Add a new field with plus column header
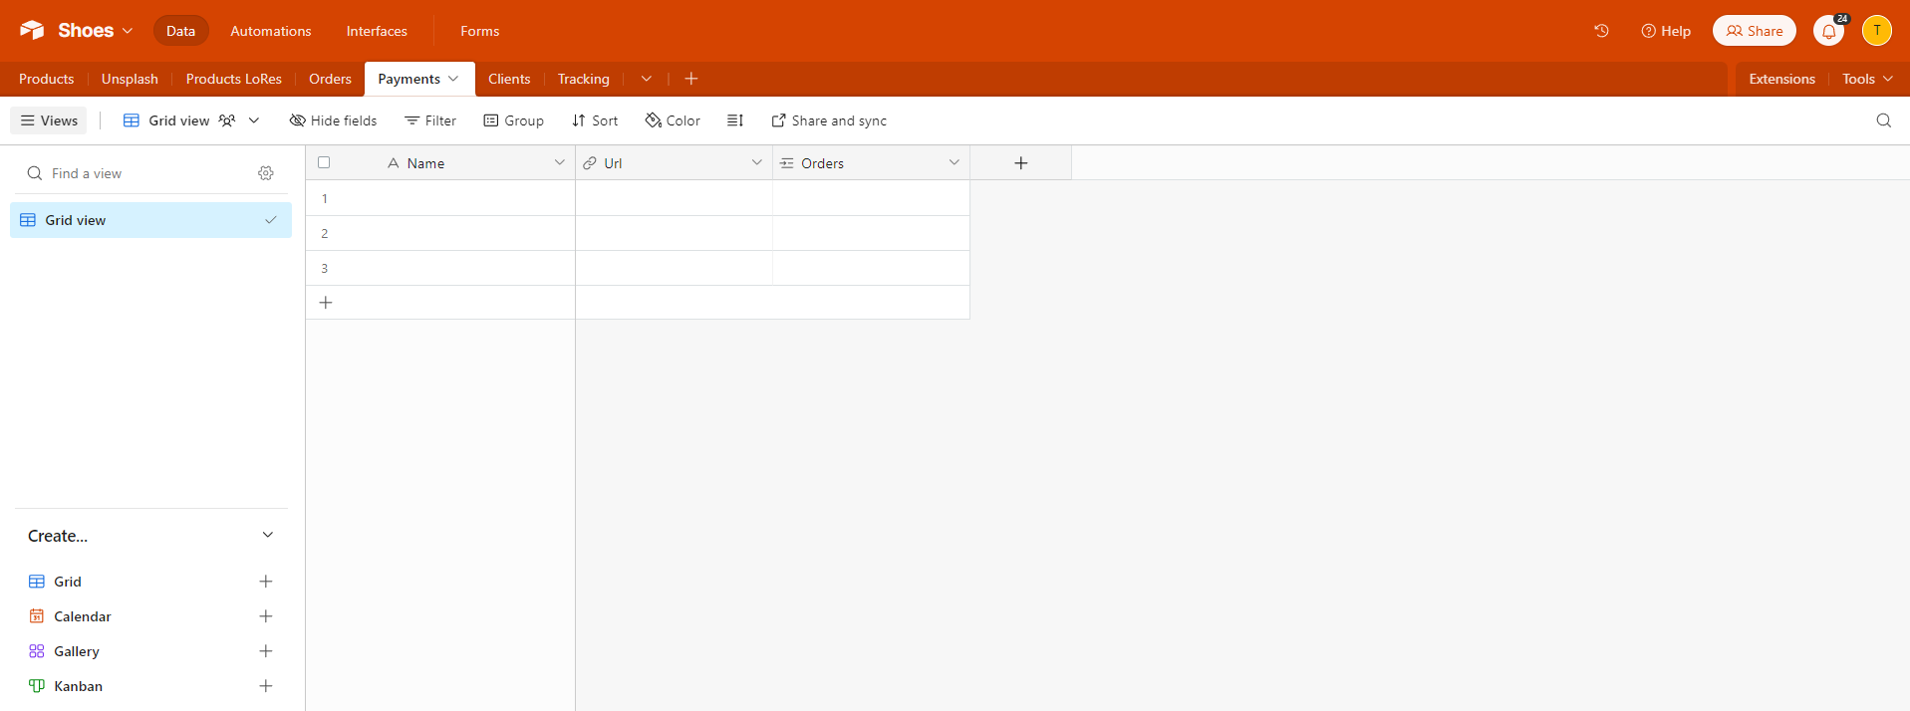The height and width of the screenshot is (711, 1910). [x=1021, y=163]
